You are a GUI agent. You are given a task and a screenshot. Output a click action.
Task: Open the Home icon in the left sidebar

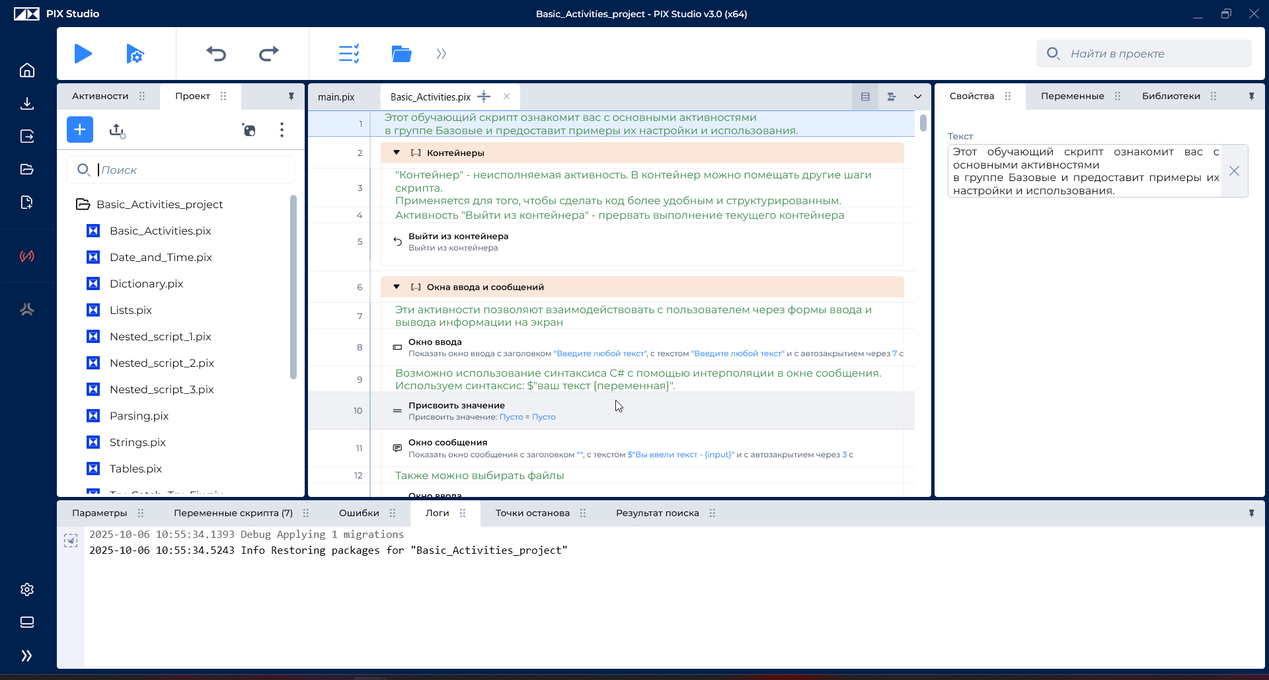(27, 70)
